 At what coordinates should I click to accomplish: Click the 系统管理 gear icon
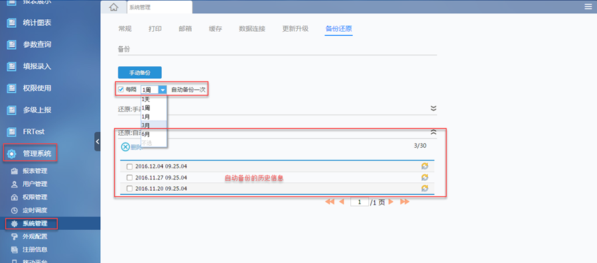point(15,223)
